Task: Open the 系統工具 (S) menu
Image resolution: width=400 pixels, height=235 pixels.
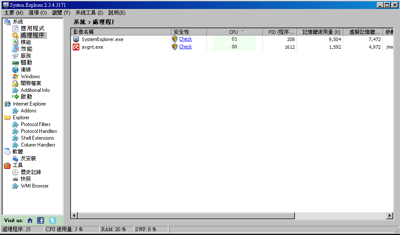Action: pyautogui.click(x=89, y=13)
